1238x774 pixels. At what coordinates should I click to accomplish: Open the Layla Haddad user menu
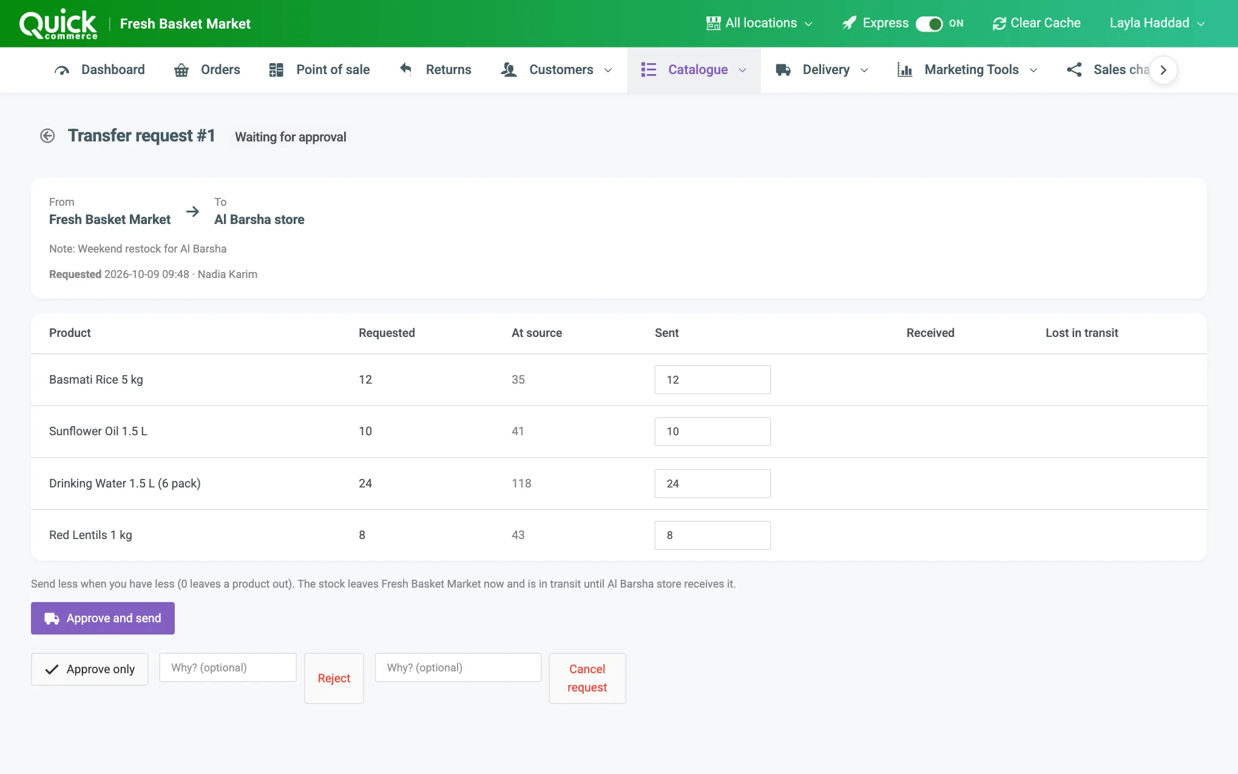coord(1157,23)
